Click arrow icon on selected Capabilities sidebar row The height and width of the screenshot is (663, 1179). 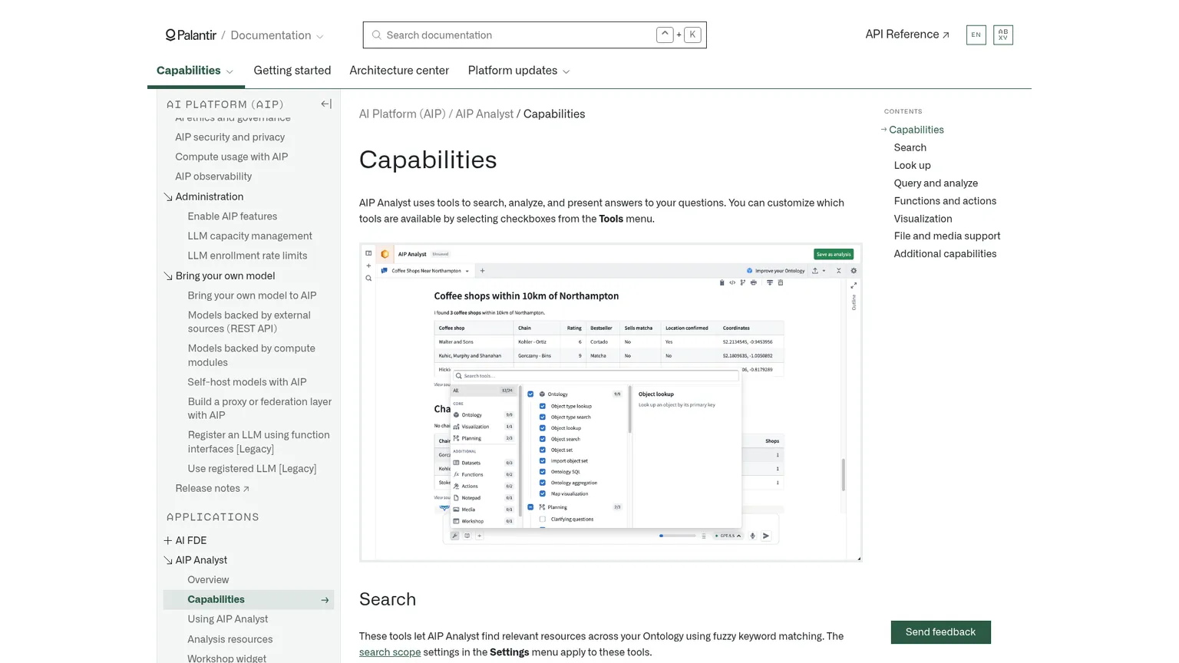325,600
